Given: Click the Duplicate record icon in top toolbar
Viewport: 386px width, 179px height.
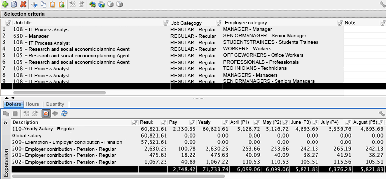Looking at the screenshot, I should [14, 4].
